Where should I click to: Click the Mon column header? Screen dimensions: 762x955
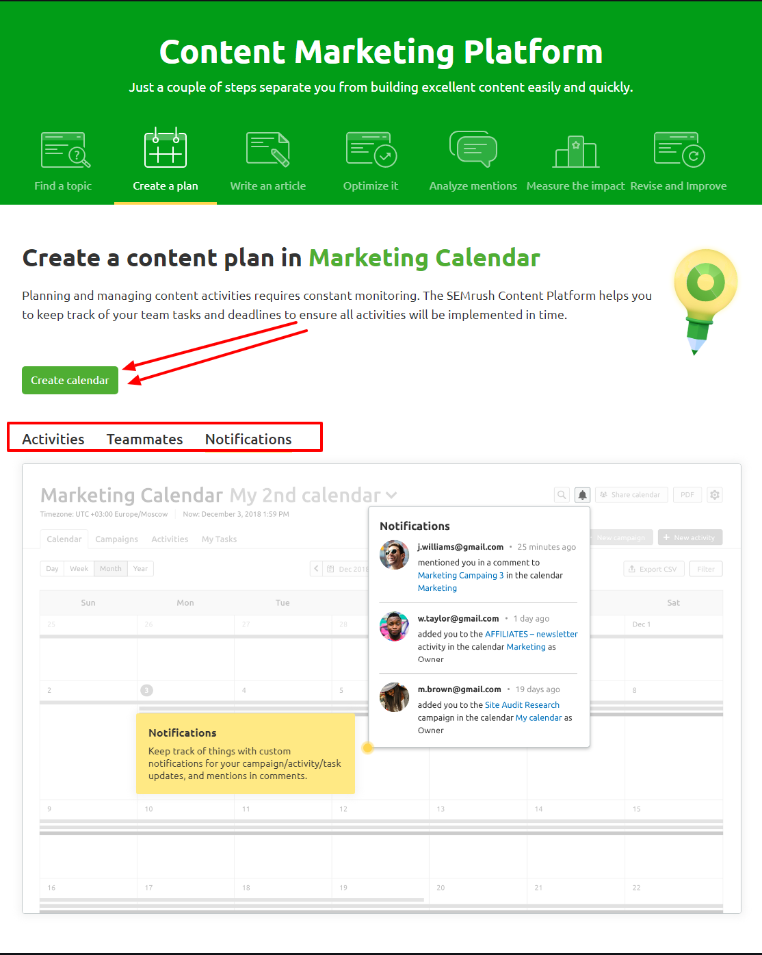185,603
